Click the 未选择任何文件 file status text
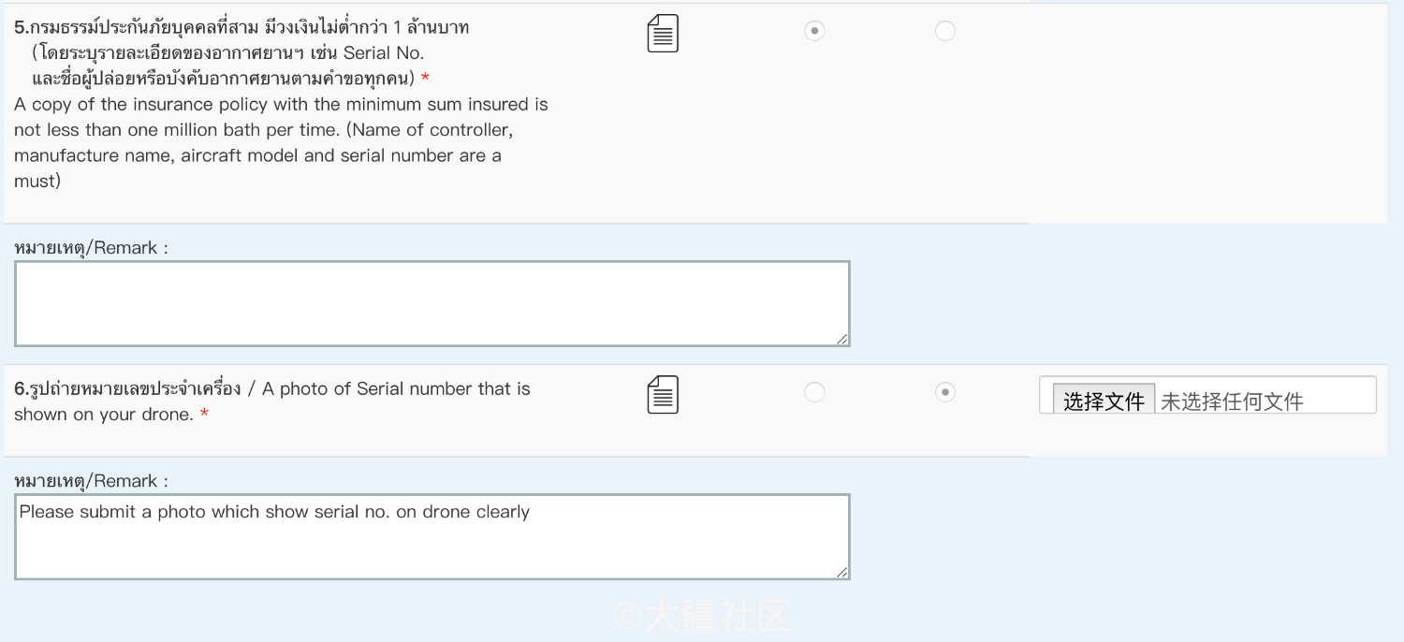The width and height of the screenshot is (1404, 642). [x=1232, y=401]
